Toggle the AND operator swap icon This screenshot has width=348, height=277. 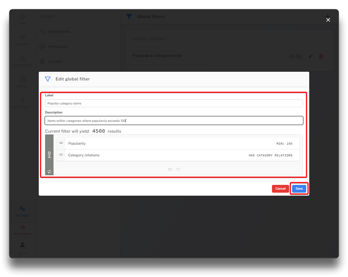(49, 172)
